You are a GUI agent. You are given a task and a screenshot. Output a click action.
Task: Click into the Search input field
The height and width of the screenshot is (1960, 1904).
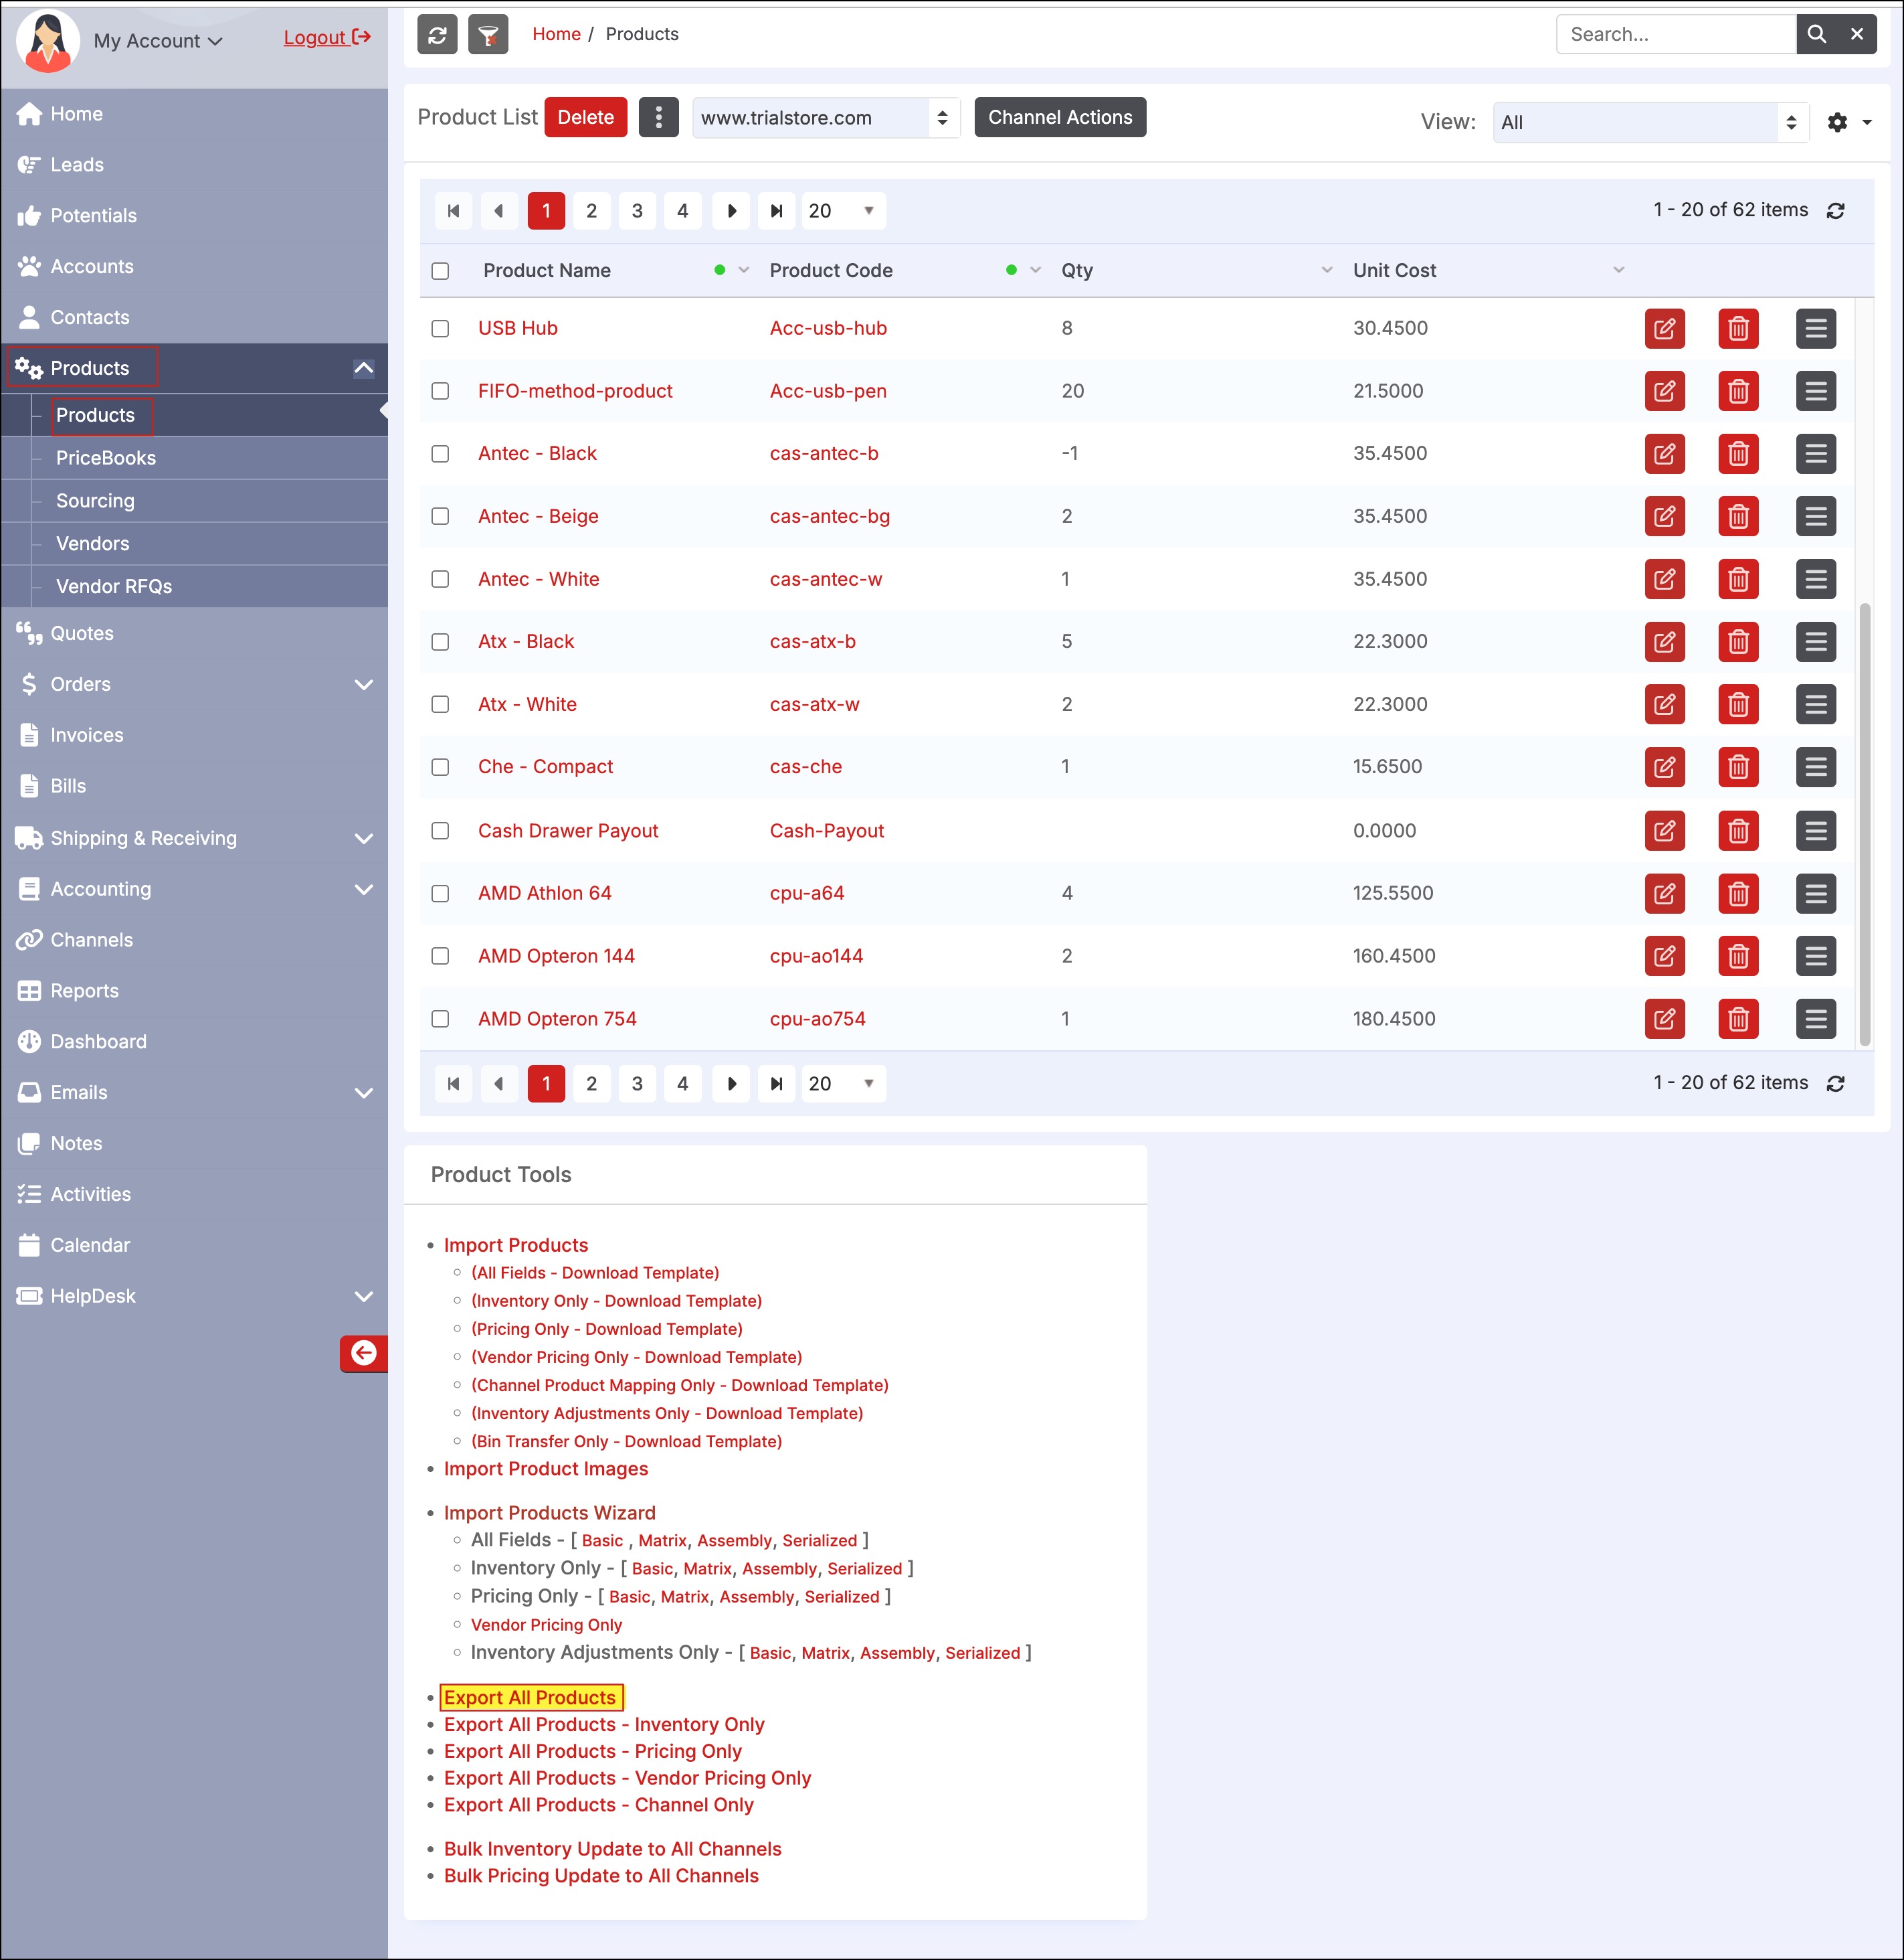tap(1676, 34)
